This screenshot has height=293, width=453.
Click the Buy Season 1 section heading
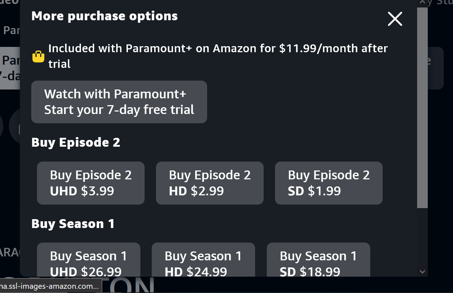[x=73, y=224]
